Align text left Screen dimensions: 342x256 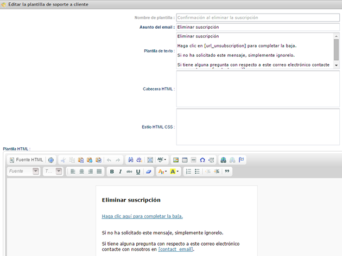tap(73, 172)
